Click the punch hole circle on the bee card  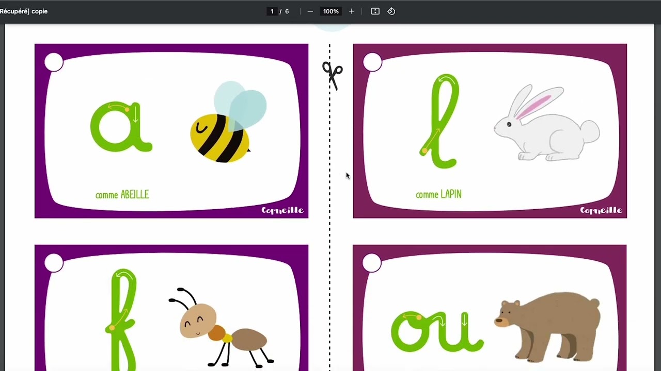[54, 62]
